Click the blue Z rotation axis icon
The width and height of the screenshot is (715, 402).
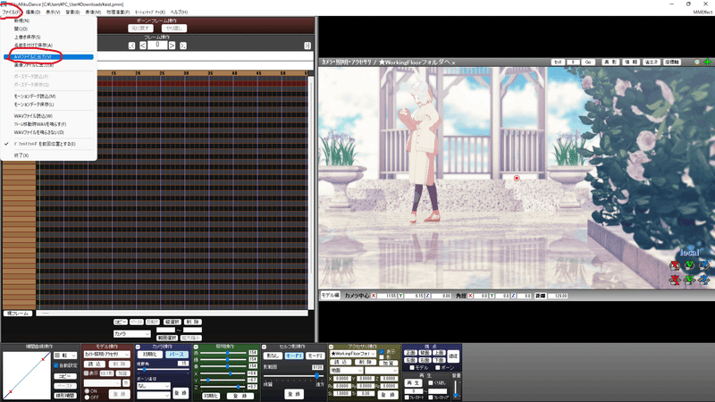[704, 265]
